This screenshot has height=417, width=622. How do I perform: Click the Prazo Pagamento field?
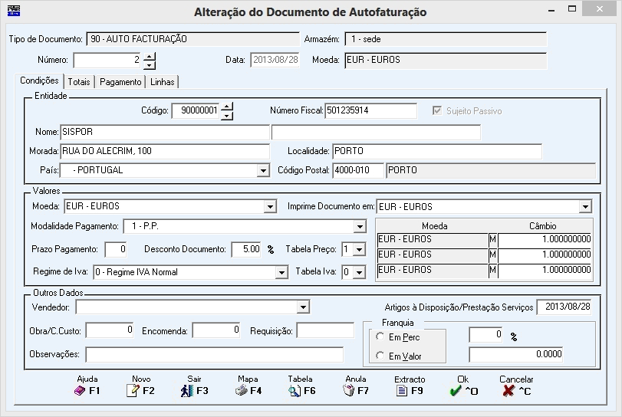(116, 249)
